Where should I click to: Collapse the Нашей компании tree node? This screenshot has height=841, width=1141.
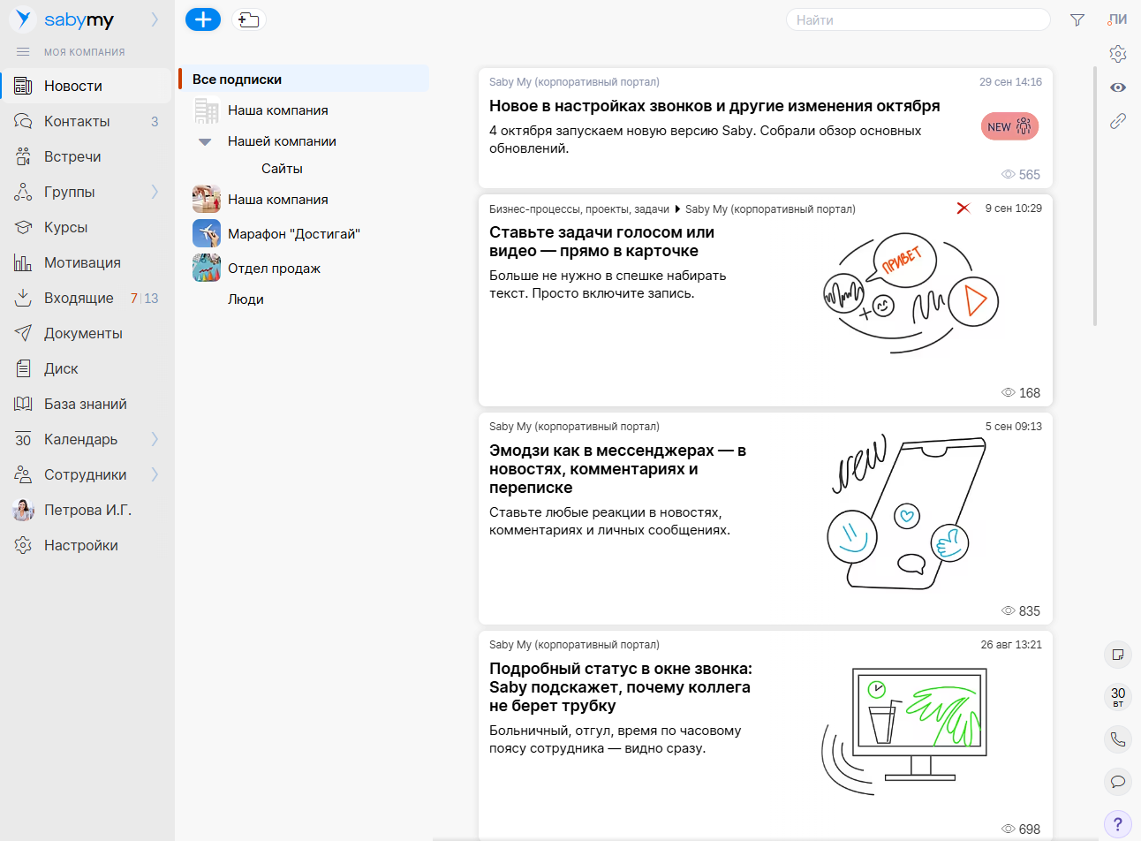click(205, 141)
